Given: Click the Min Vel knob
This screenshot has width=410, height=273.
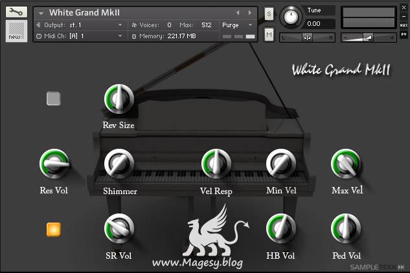Looking at the screenshot, I should [281, 164].
